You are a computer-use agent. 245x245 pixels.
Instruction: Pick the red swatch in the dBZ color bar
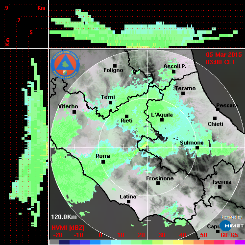click(209, 243)
